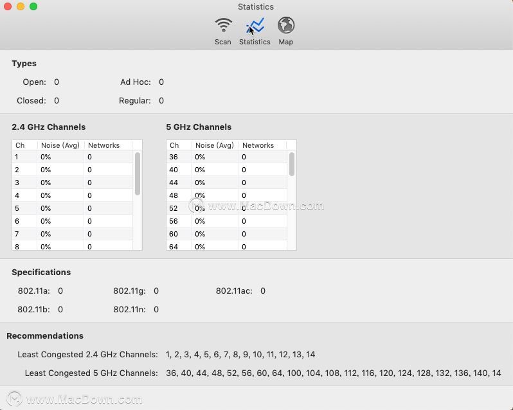
Task: Select channel 4 row in 2.4 GHz table
Action: 72,195
